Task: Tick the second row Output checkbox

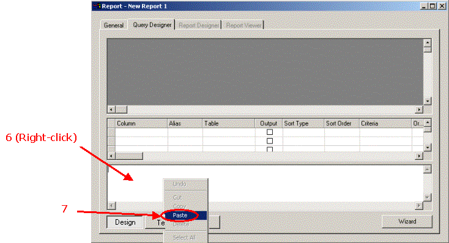Action: point(269,141)
